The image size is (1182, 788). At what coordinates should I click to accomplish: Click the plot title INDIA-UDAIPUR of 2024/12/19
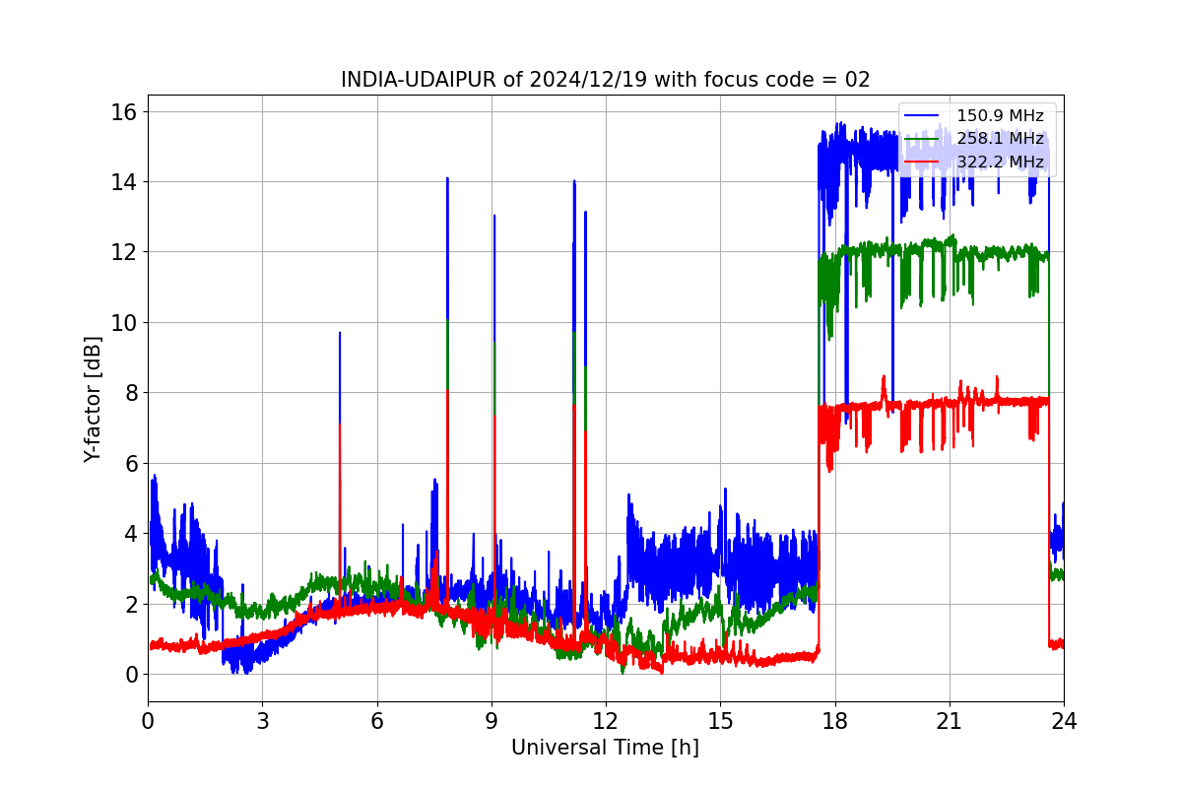[605, 80]
